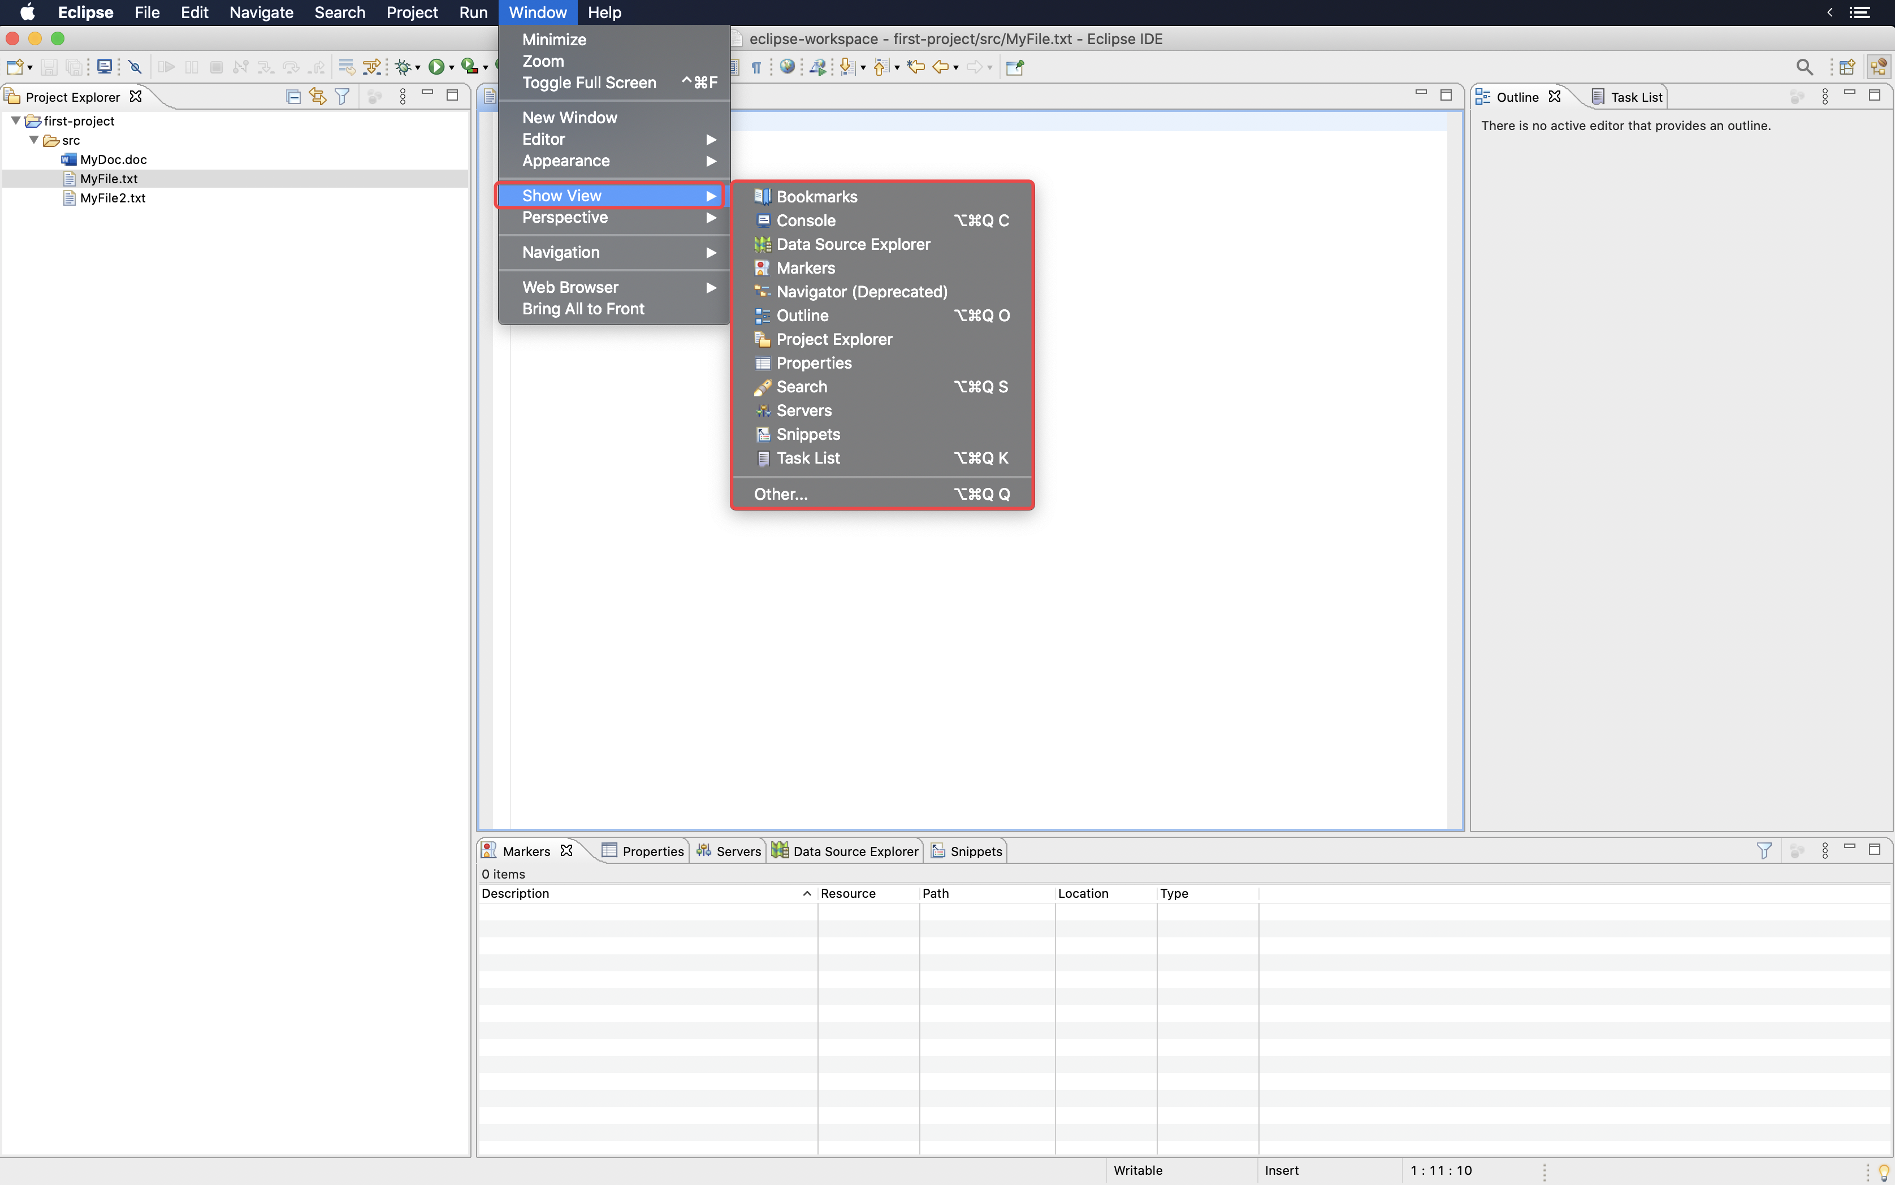1895x1185 pixels.
Task: Click the Open Web Browser globe icon
Action: [787, 67]
